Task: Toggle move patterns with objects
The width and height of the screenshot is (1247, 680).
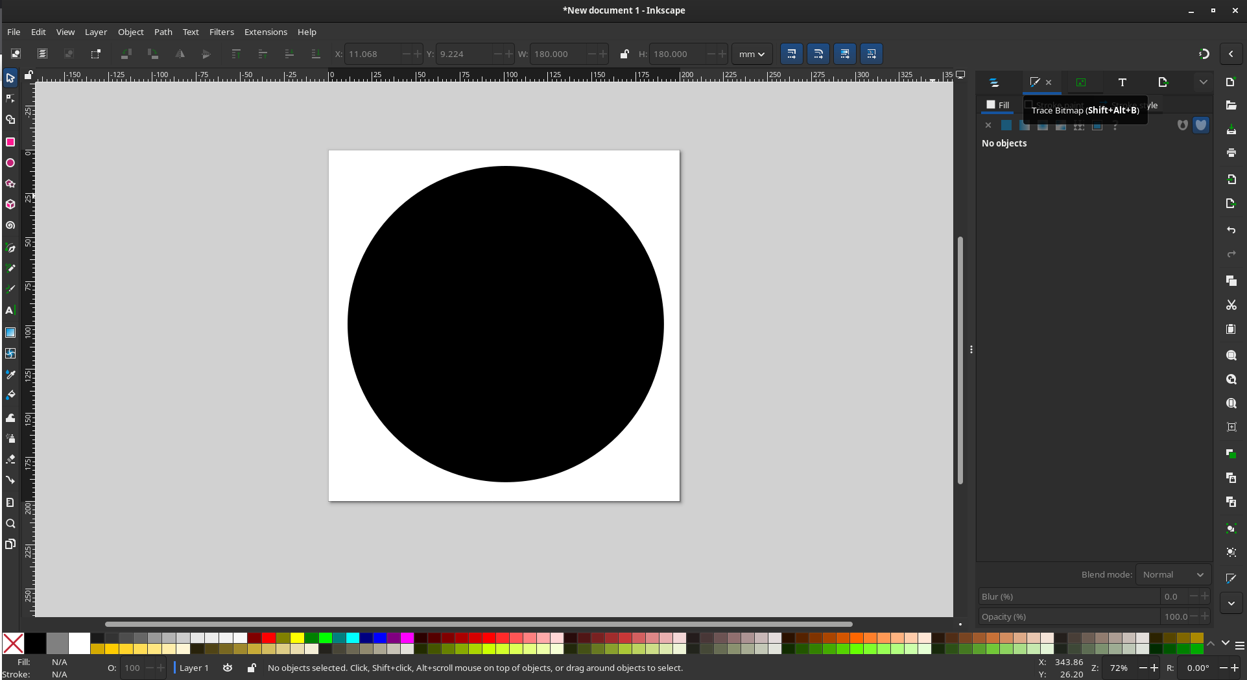Action: 871,54
